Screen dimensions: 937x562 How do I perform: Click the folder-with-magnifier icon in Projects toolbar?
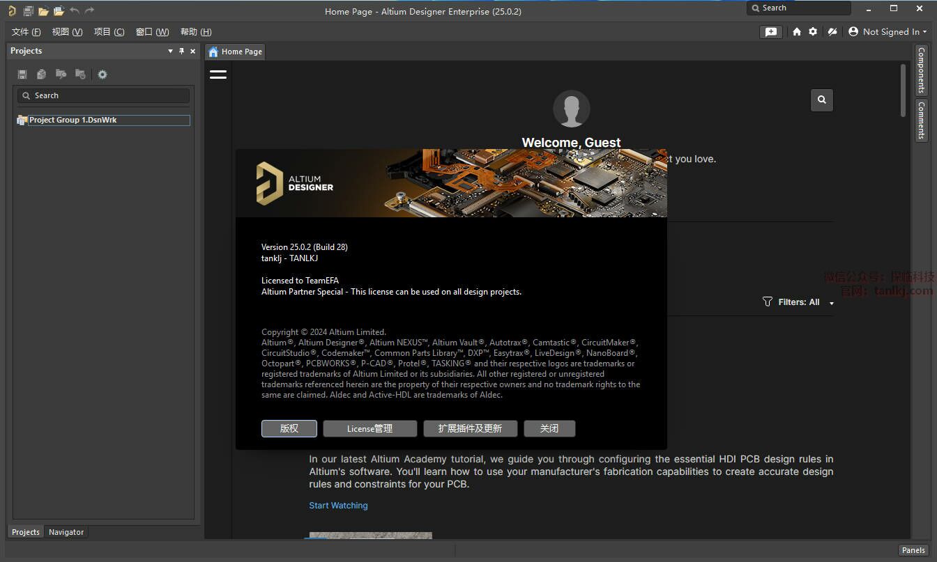tap(61, 75)
